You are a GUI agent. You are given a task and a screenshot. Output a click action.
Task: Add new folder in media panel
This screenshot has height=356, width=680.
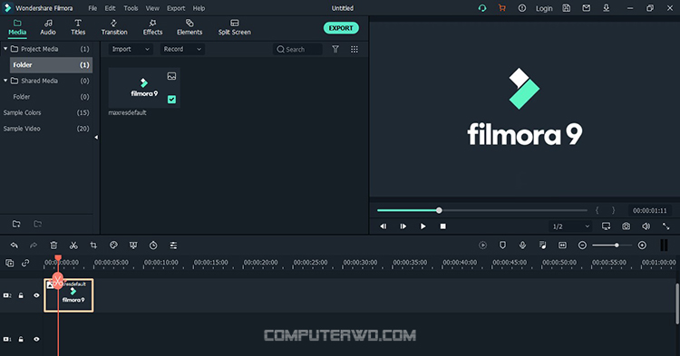coord(16,224)
